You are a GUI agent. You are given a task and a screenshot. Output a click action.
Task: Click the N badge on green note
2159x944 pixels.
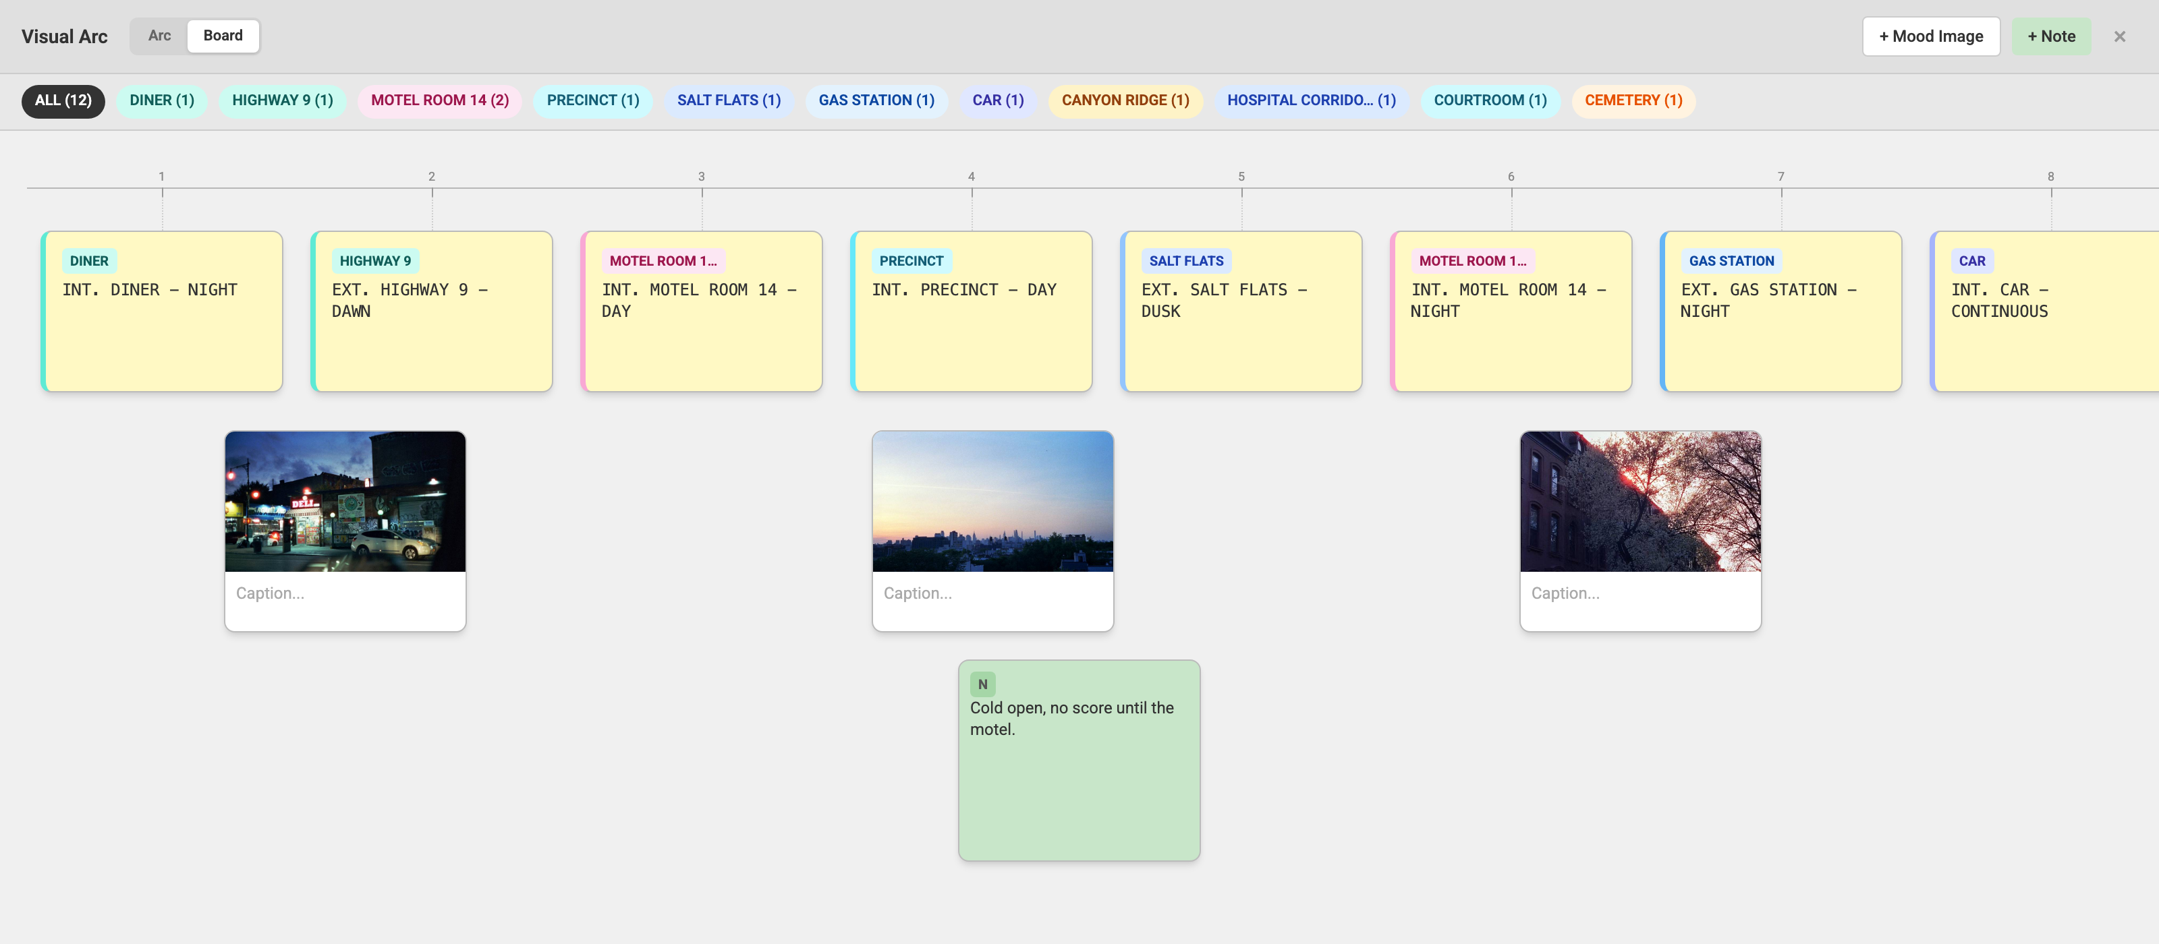click(x=982, y=684)
